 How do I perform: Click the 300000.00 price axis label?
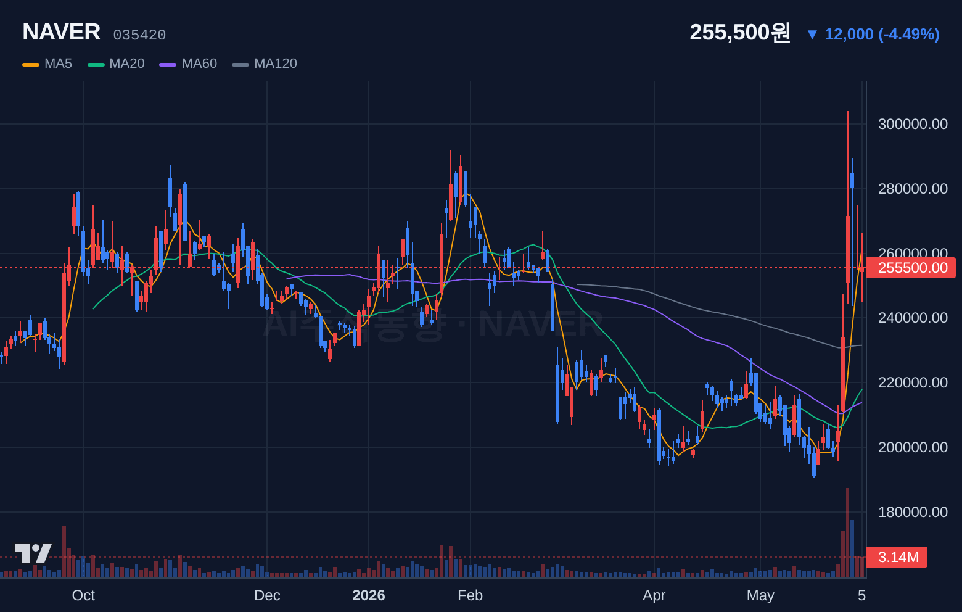click(x=913, y=124)
